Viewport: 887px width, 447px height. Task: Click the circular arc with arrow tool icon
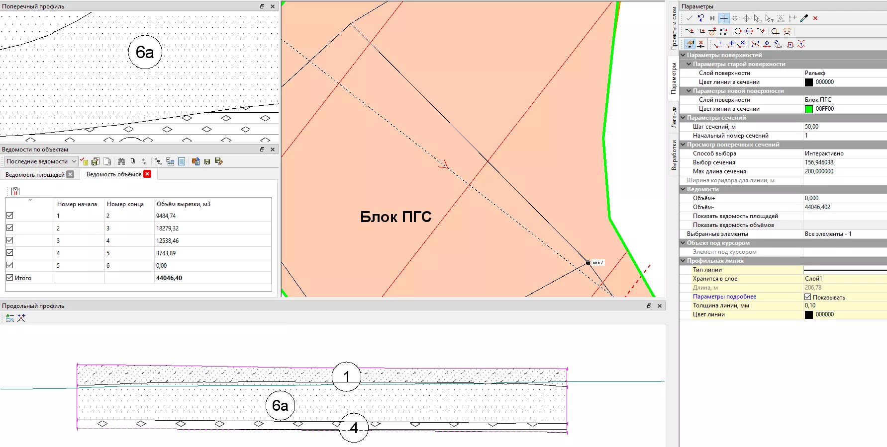pos(738,31)
